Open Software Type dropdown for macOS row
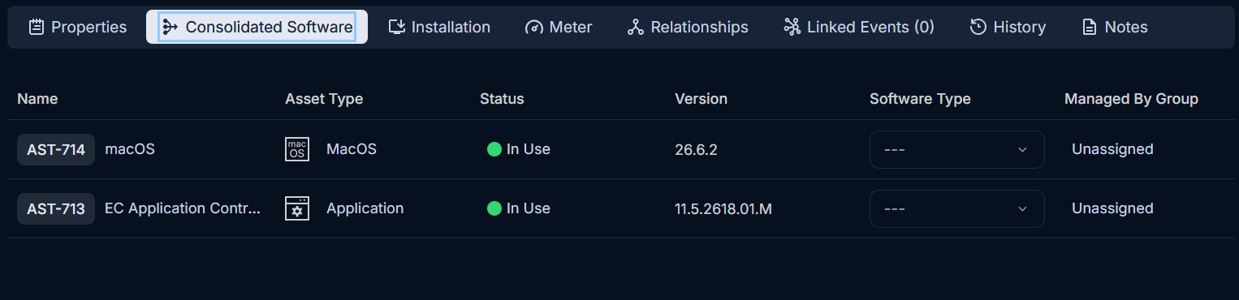Image resolution: width=1239 pixels, height=300 pixels. 956,149
